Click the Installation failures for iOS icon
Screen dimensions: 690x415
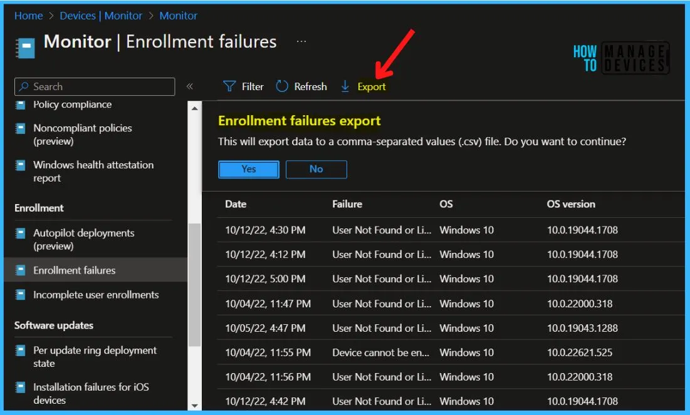pos(20,387)
